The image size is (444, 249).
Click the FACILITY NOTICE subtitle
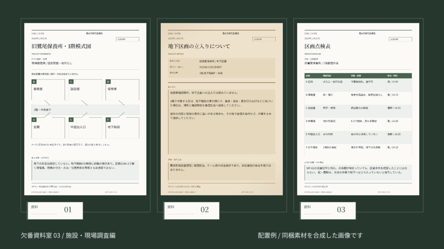(176, 54)
